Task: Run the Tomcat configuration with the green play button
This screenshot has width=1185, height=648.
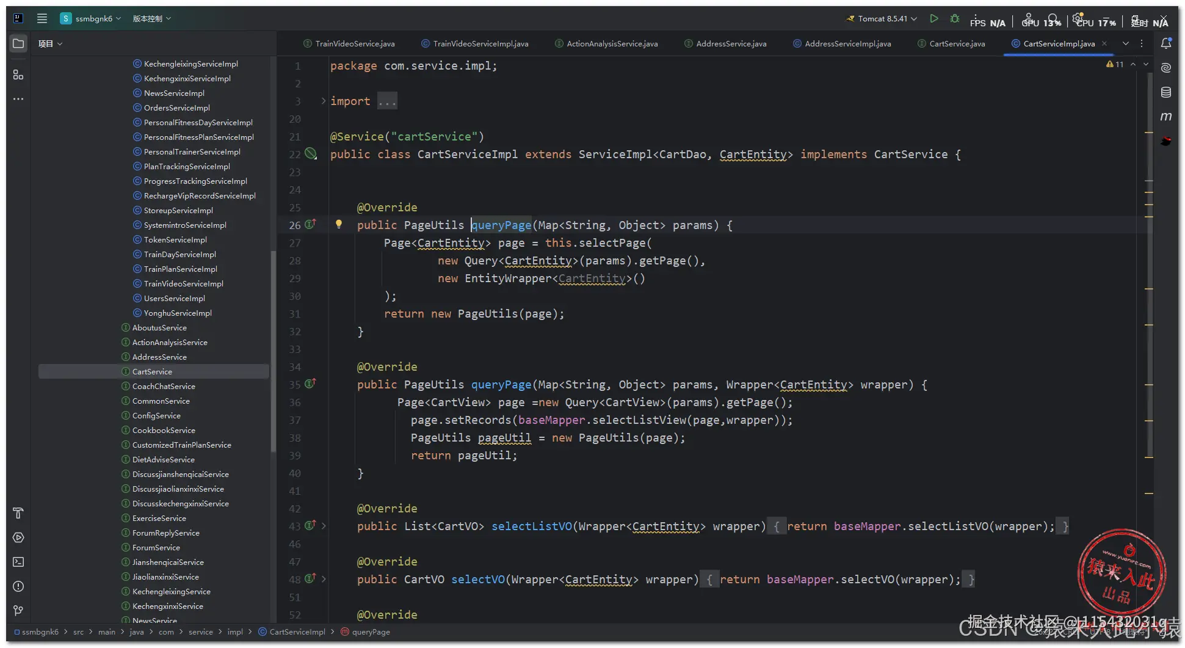Action: click(x=933, y=19)
